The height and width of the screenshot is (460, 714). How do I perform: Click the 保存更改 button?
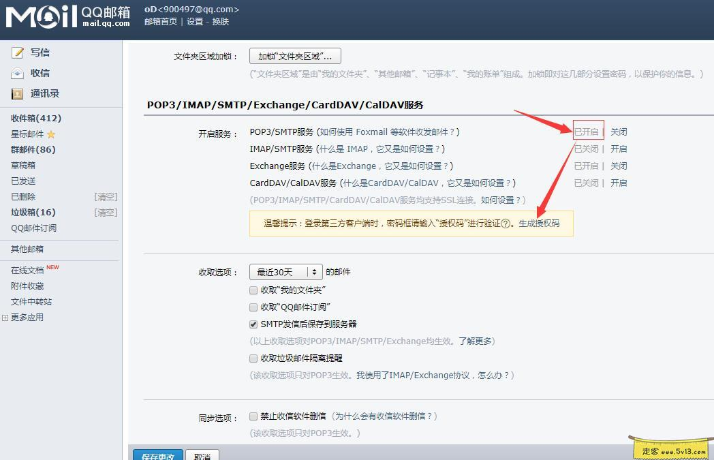(x=158, y=456)
